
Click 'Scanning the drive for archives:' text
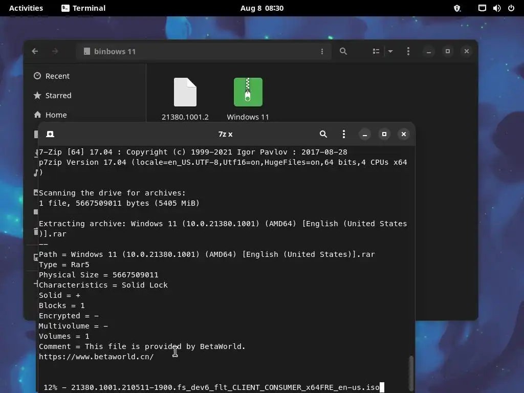(112, 193)
